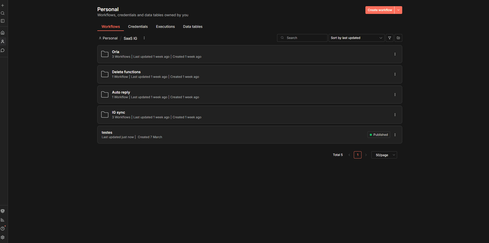Click the filter funnel icon
The width and height of the screenshot is (489, 243).
point(389,38)
